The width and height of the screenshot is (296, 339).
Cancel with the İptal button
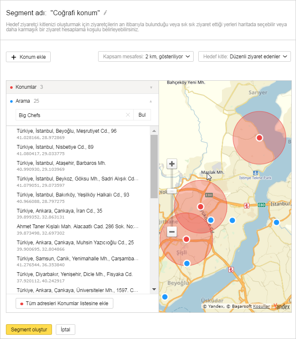click(x=65, y=330)
